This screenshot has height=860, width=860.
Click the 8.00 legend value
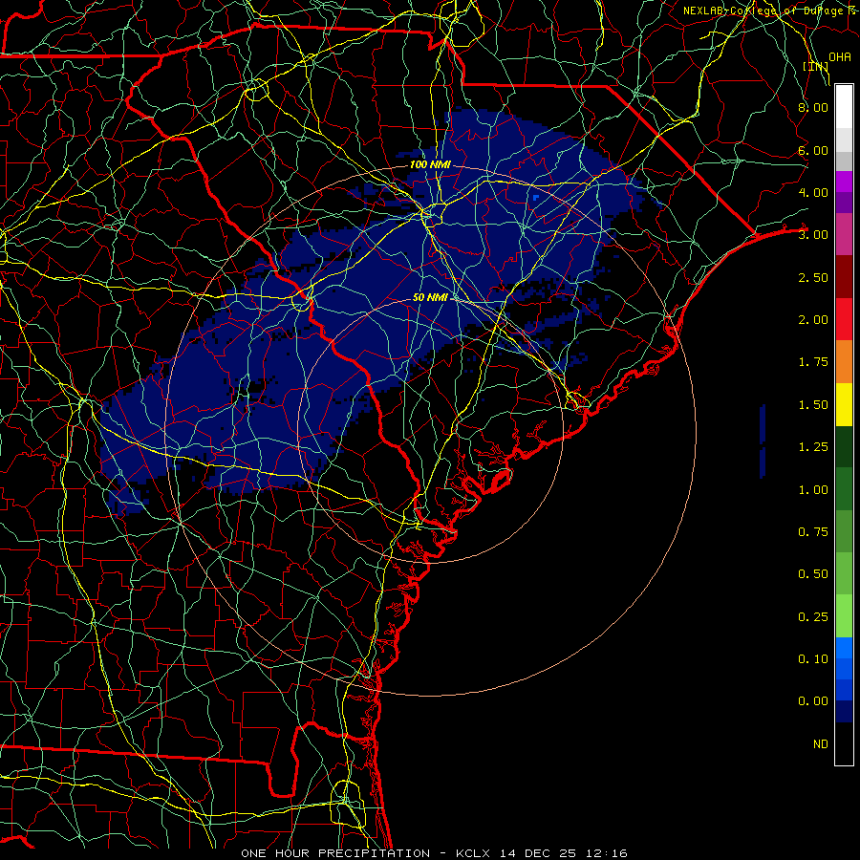pos(813,107)
